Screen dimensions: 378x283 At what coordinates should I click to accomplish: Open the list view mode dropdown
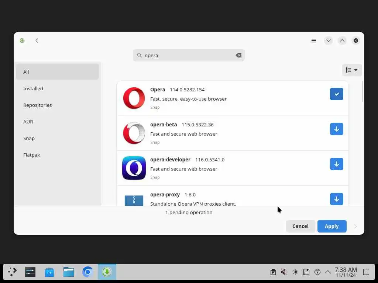(352, 70)
